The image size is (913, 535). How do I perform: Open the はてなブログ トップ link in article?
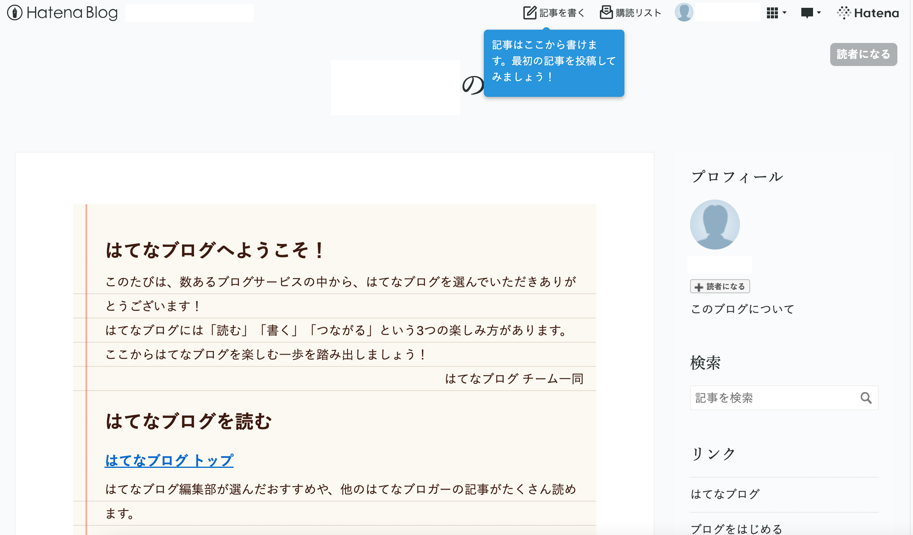(x=169, y=460)
